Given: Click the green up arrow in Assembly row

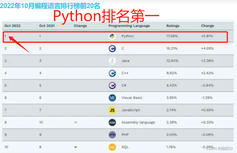Looking at the screenshot, I should pos(76,122).
